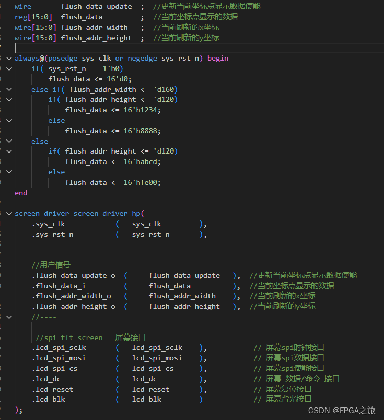The height and width of the screenshot is (420, 384).
Task: Fold the else preceding 16'h8888 assignment
Action: [x=9, y=121]
